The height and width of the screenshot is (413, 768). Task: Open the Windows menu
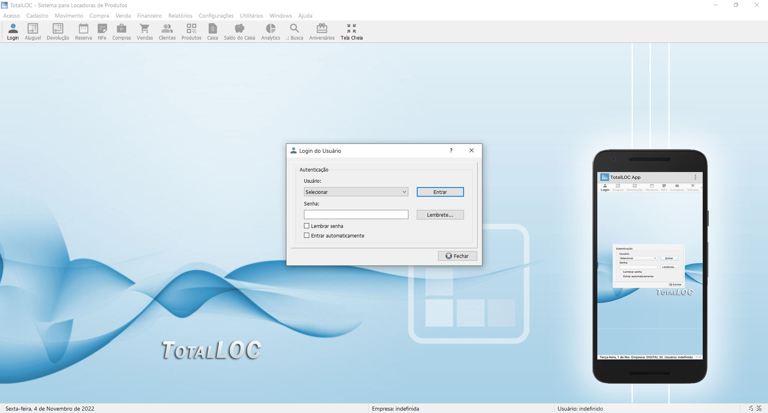[x=281, y=16]
